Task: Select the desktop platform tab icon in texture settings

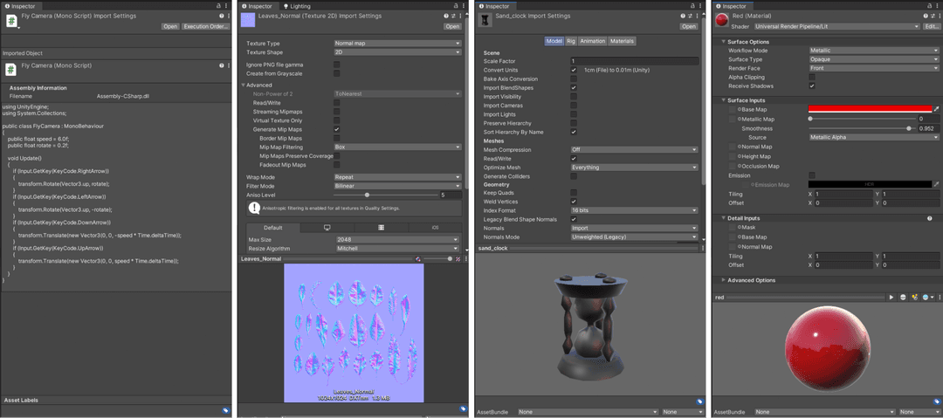Action: point(327,228)
